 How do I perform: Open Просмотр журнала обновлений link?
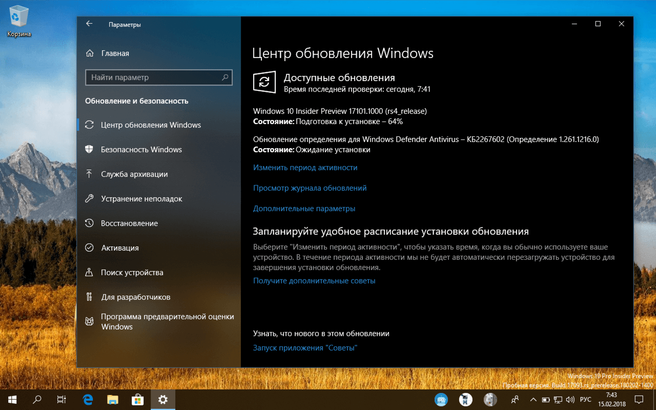tap(310, 188)
